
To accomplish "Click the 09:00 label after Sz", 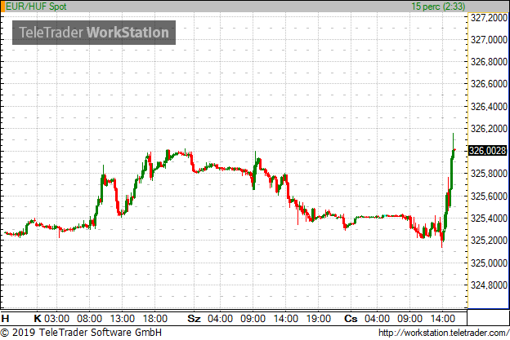I will pyautogui.click(x=253, y=319).
